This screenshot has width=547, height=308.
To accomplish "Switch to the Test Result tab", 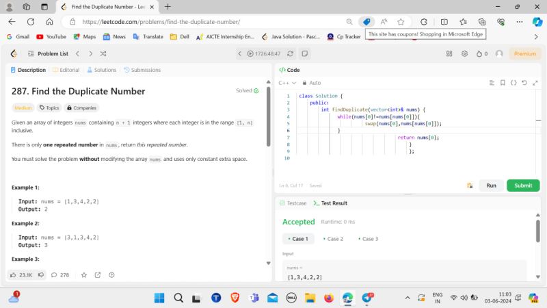I will click(330, 203).
